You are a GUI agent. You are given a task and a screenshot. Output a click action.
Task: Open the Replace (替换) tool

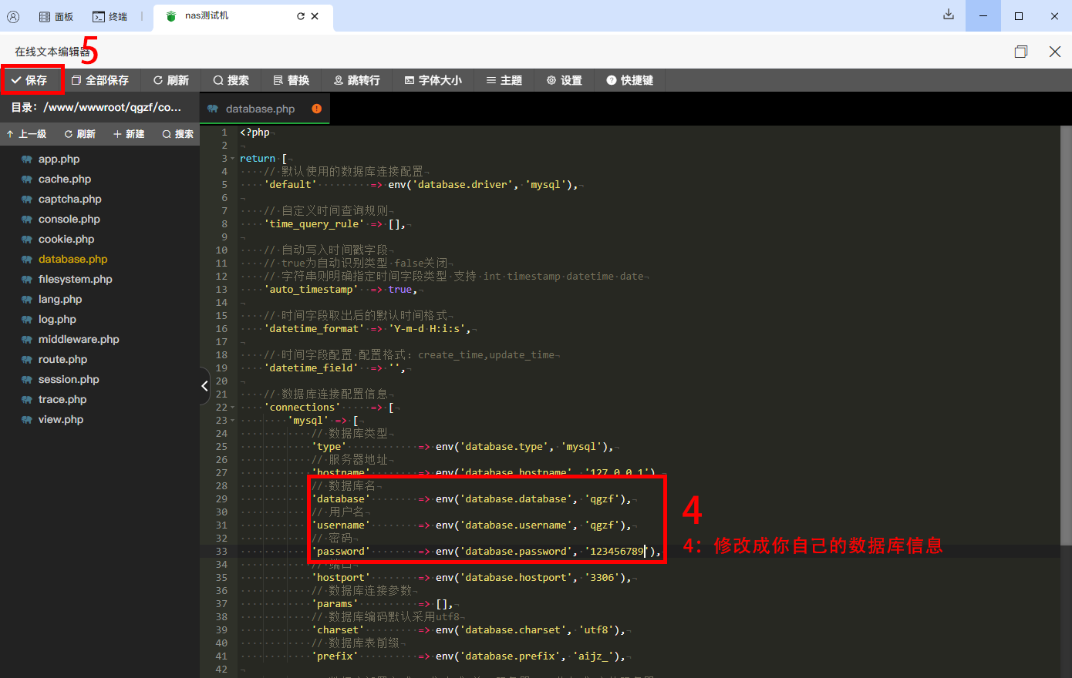click(291, 80)
